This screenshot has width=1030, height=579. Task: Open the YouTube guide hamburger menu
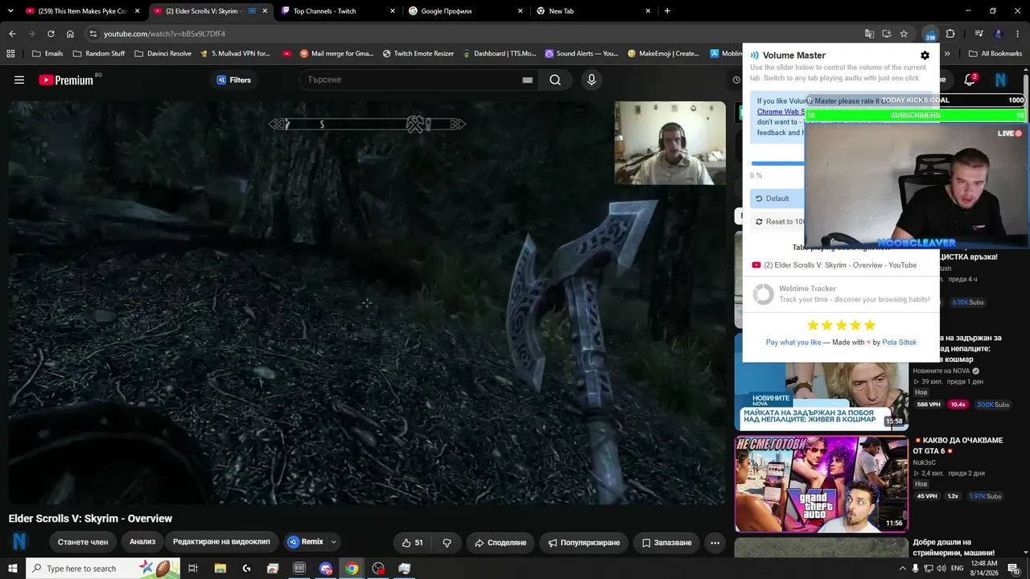[x=19, y=80]
